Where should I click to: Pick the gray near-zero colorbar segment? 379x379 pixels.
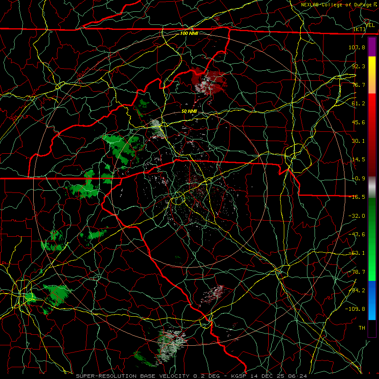372,187
